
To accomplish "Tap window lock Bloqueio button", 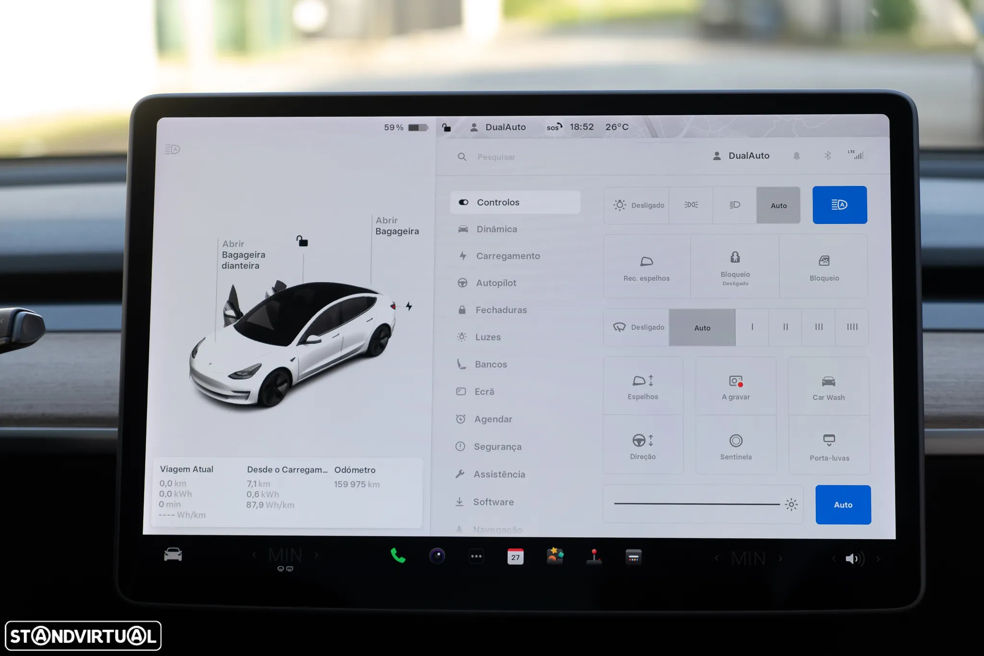I will 824,267.
